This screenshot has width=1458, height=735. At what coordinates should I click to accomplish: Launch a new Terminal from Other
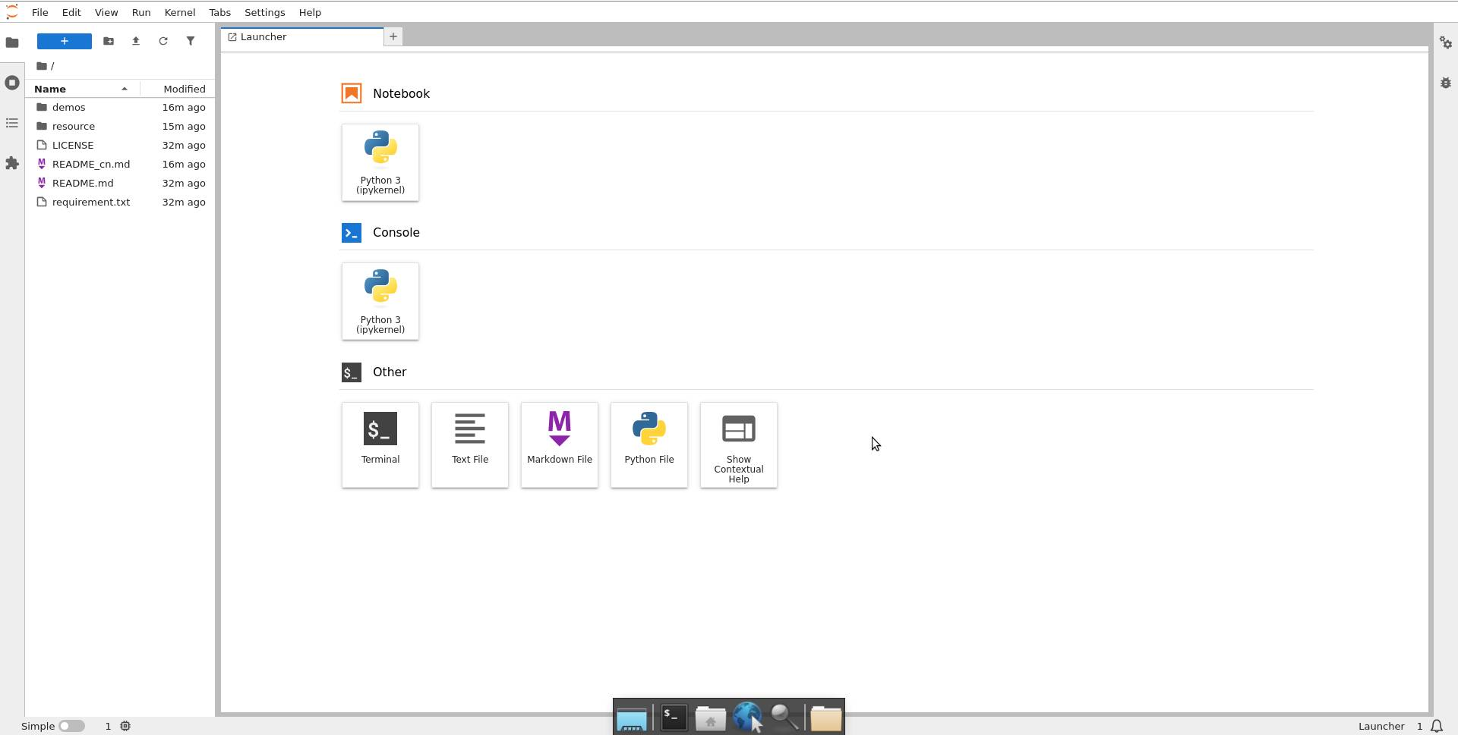[380, 444]
